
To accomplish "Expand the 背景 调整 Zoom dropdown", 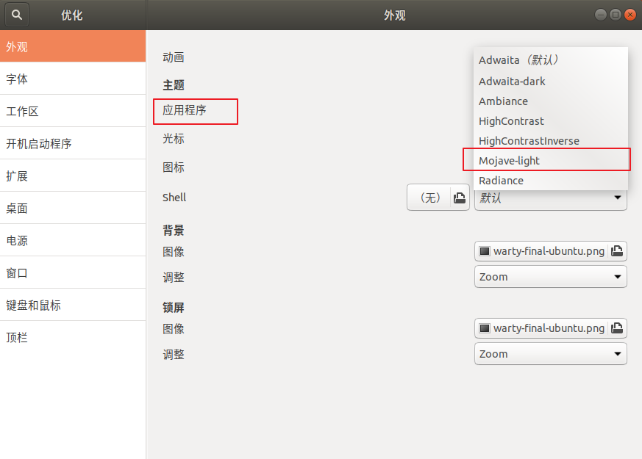I will 550,277.
